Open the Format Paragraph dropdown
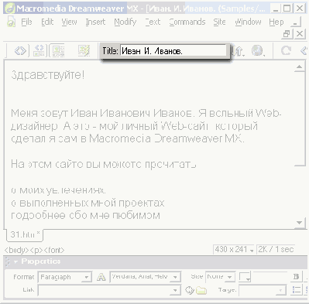 coord(65,277)
